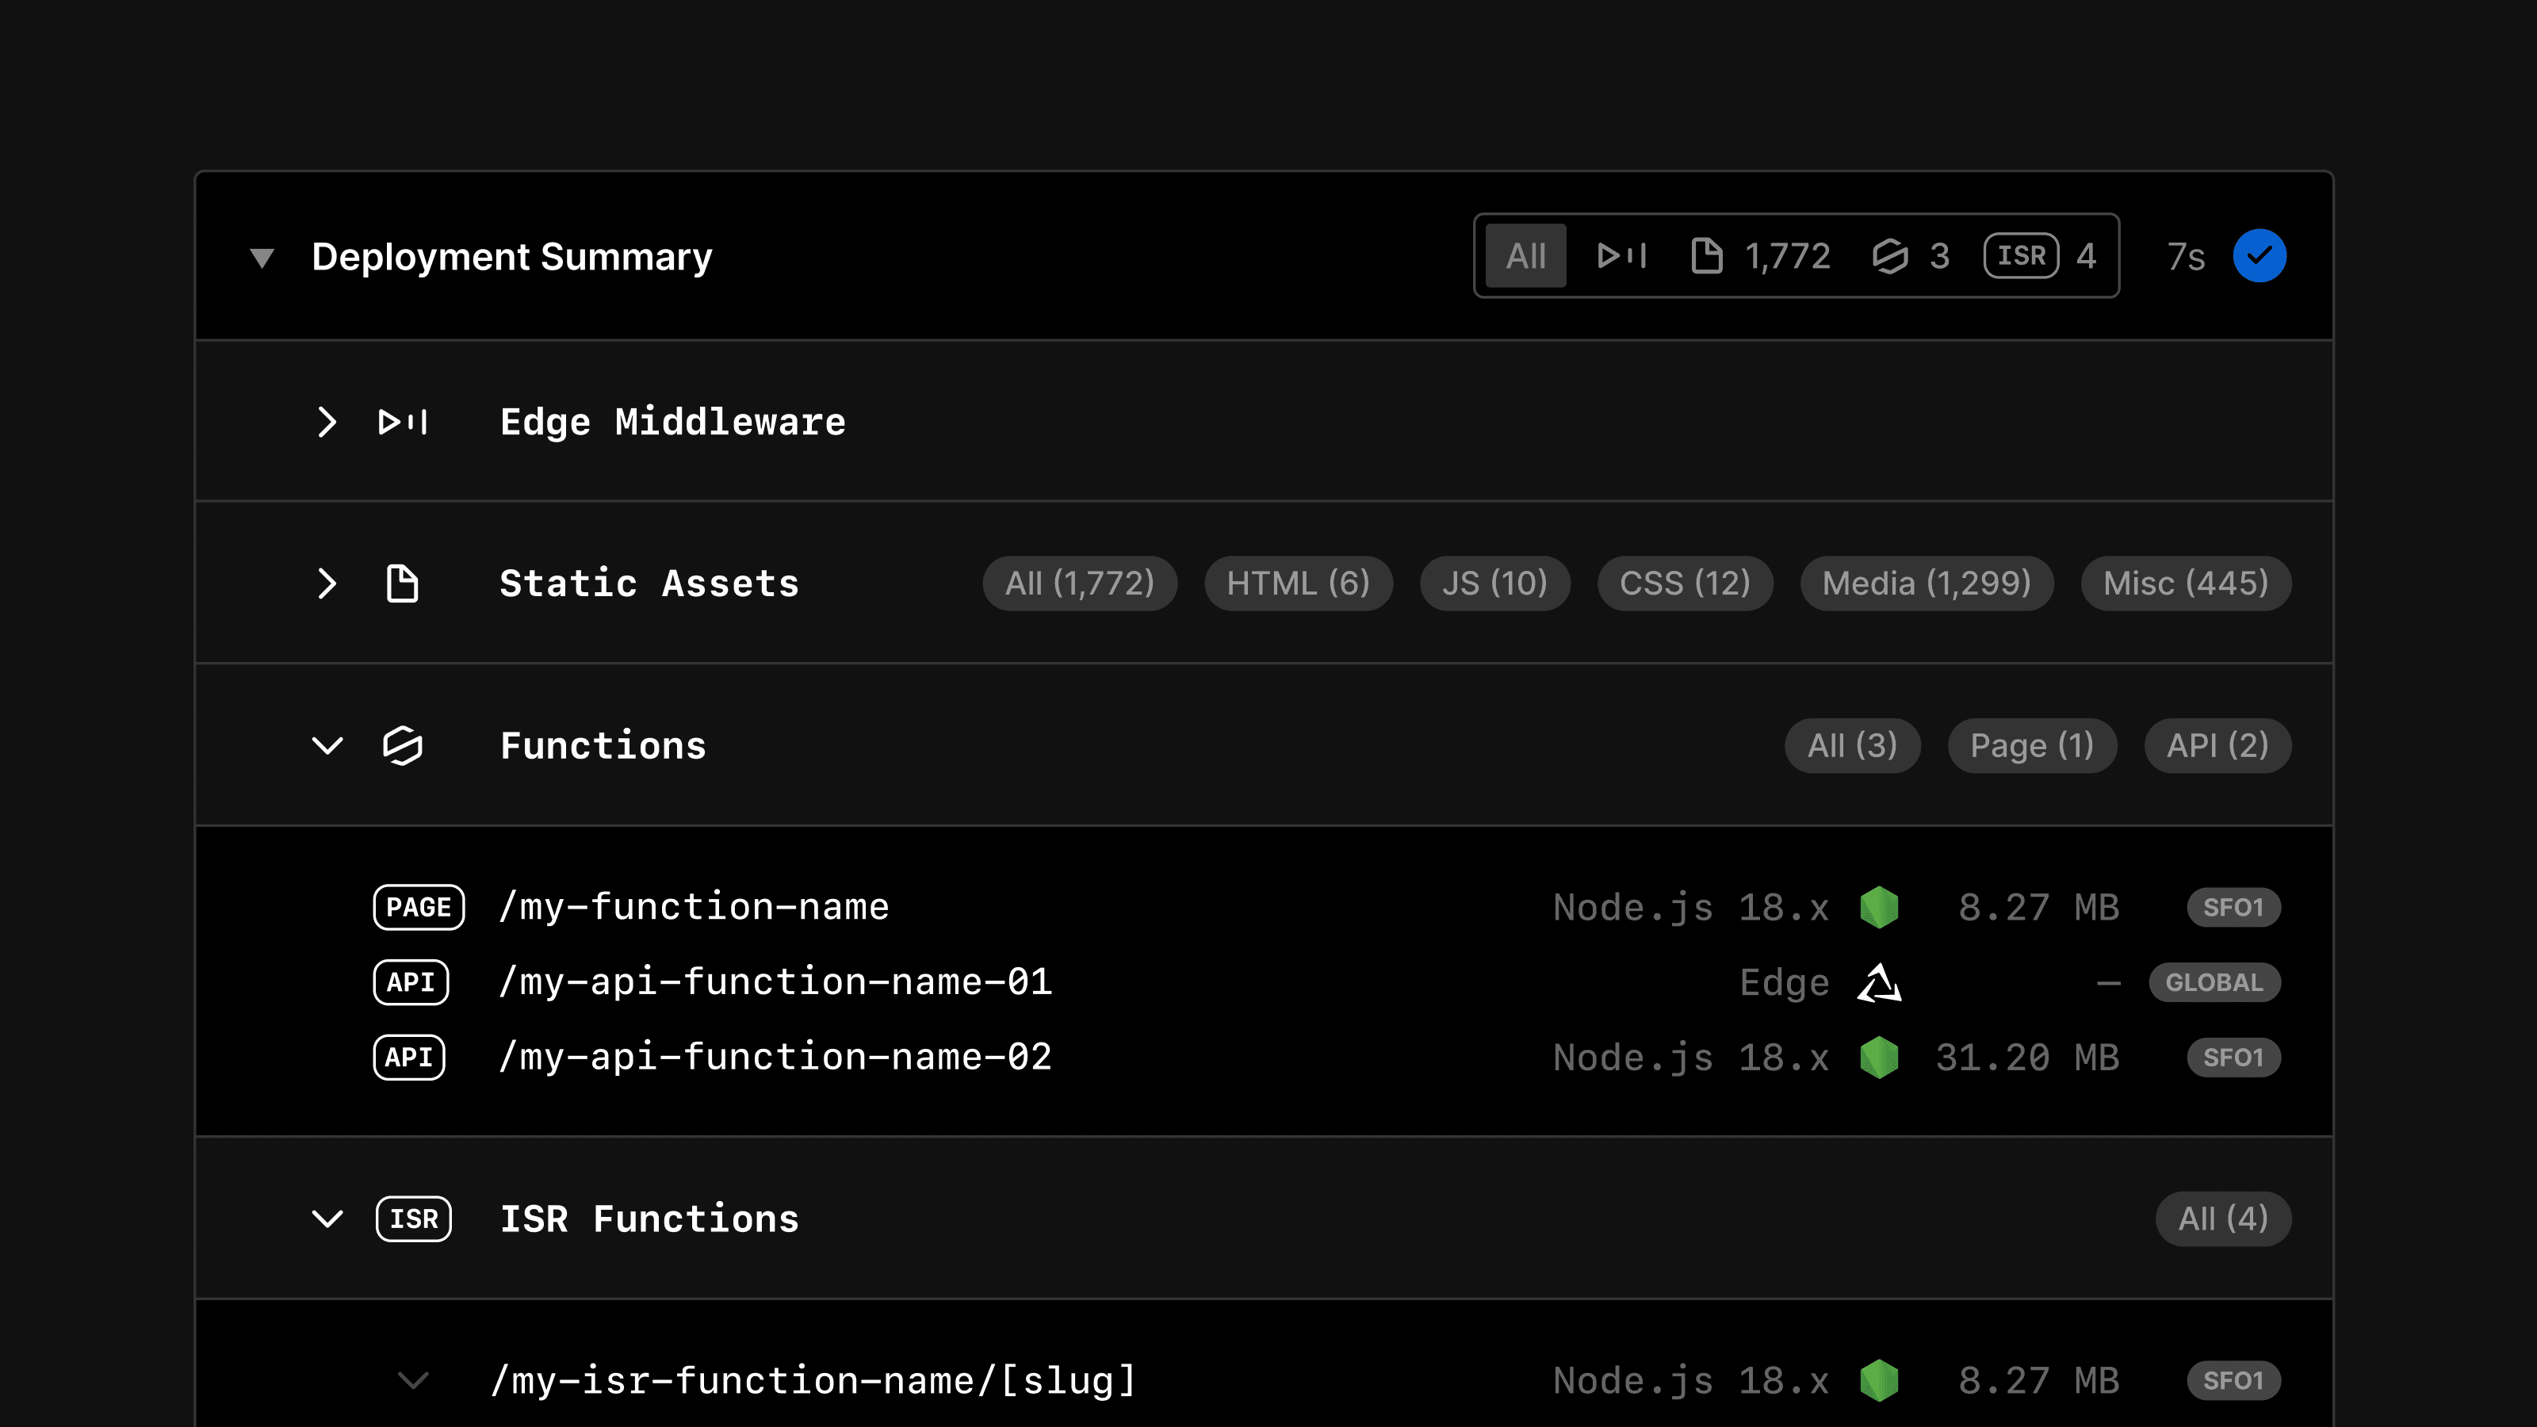Click the file icon next to Static Assets
Screen dimensions: 2537x1427
click(x=402, y=583)
